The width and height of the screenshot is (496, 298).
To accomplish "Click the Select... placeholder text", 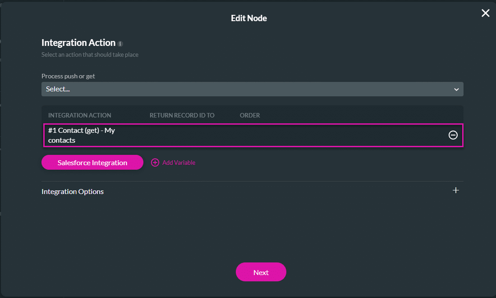I will (58, 89).
